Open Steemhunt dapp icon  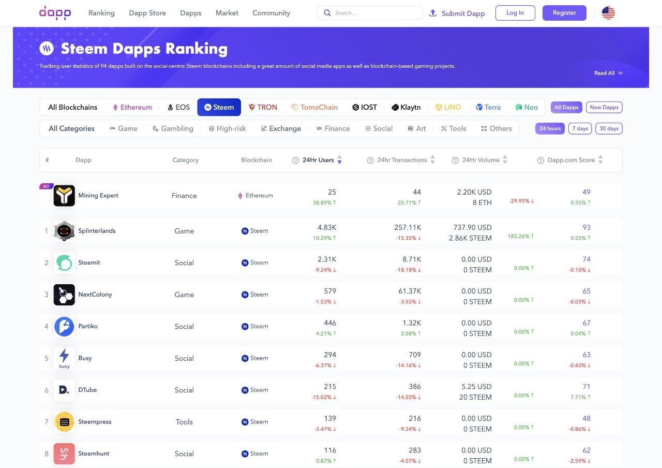pos(64,454)
